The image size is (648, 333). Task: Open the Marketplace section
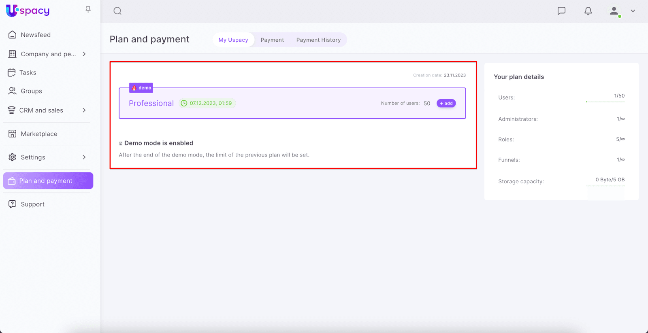point(39,134)
